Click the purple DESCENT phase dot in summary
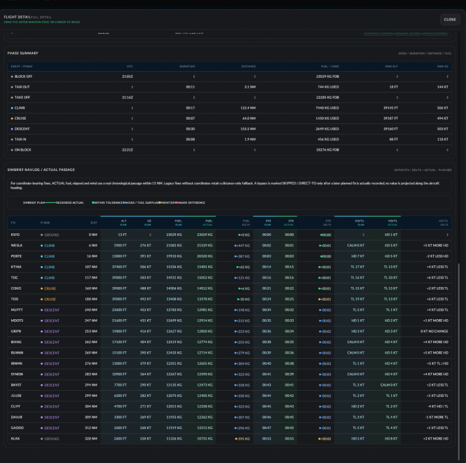Viewport: 466px width, 463px height. tap(12, 129)
